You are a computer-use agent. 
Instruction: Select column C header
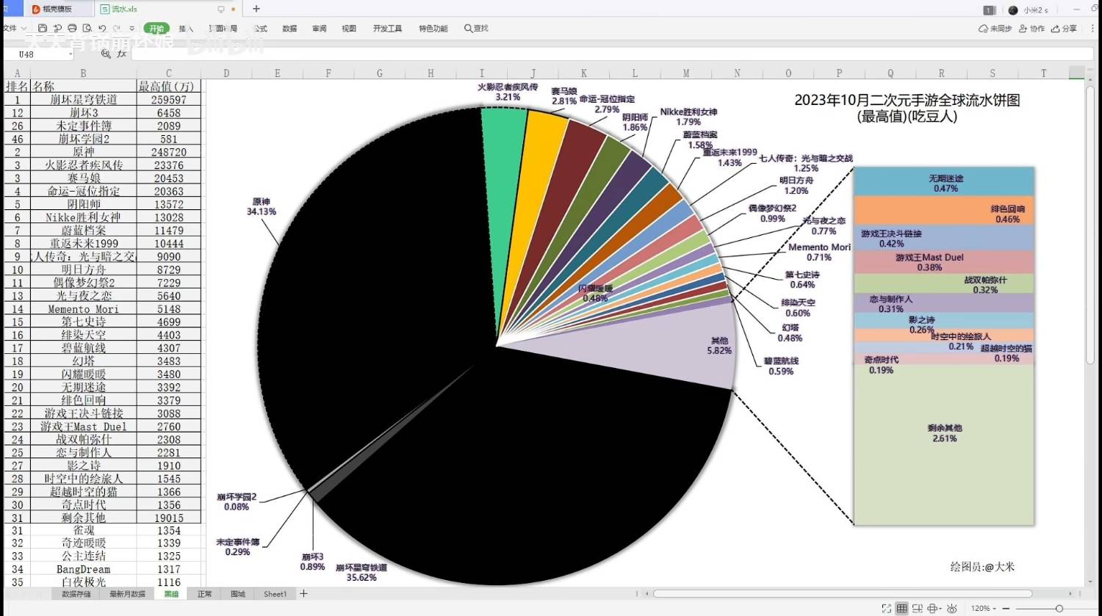click(168, 73)
